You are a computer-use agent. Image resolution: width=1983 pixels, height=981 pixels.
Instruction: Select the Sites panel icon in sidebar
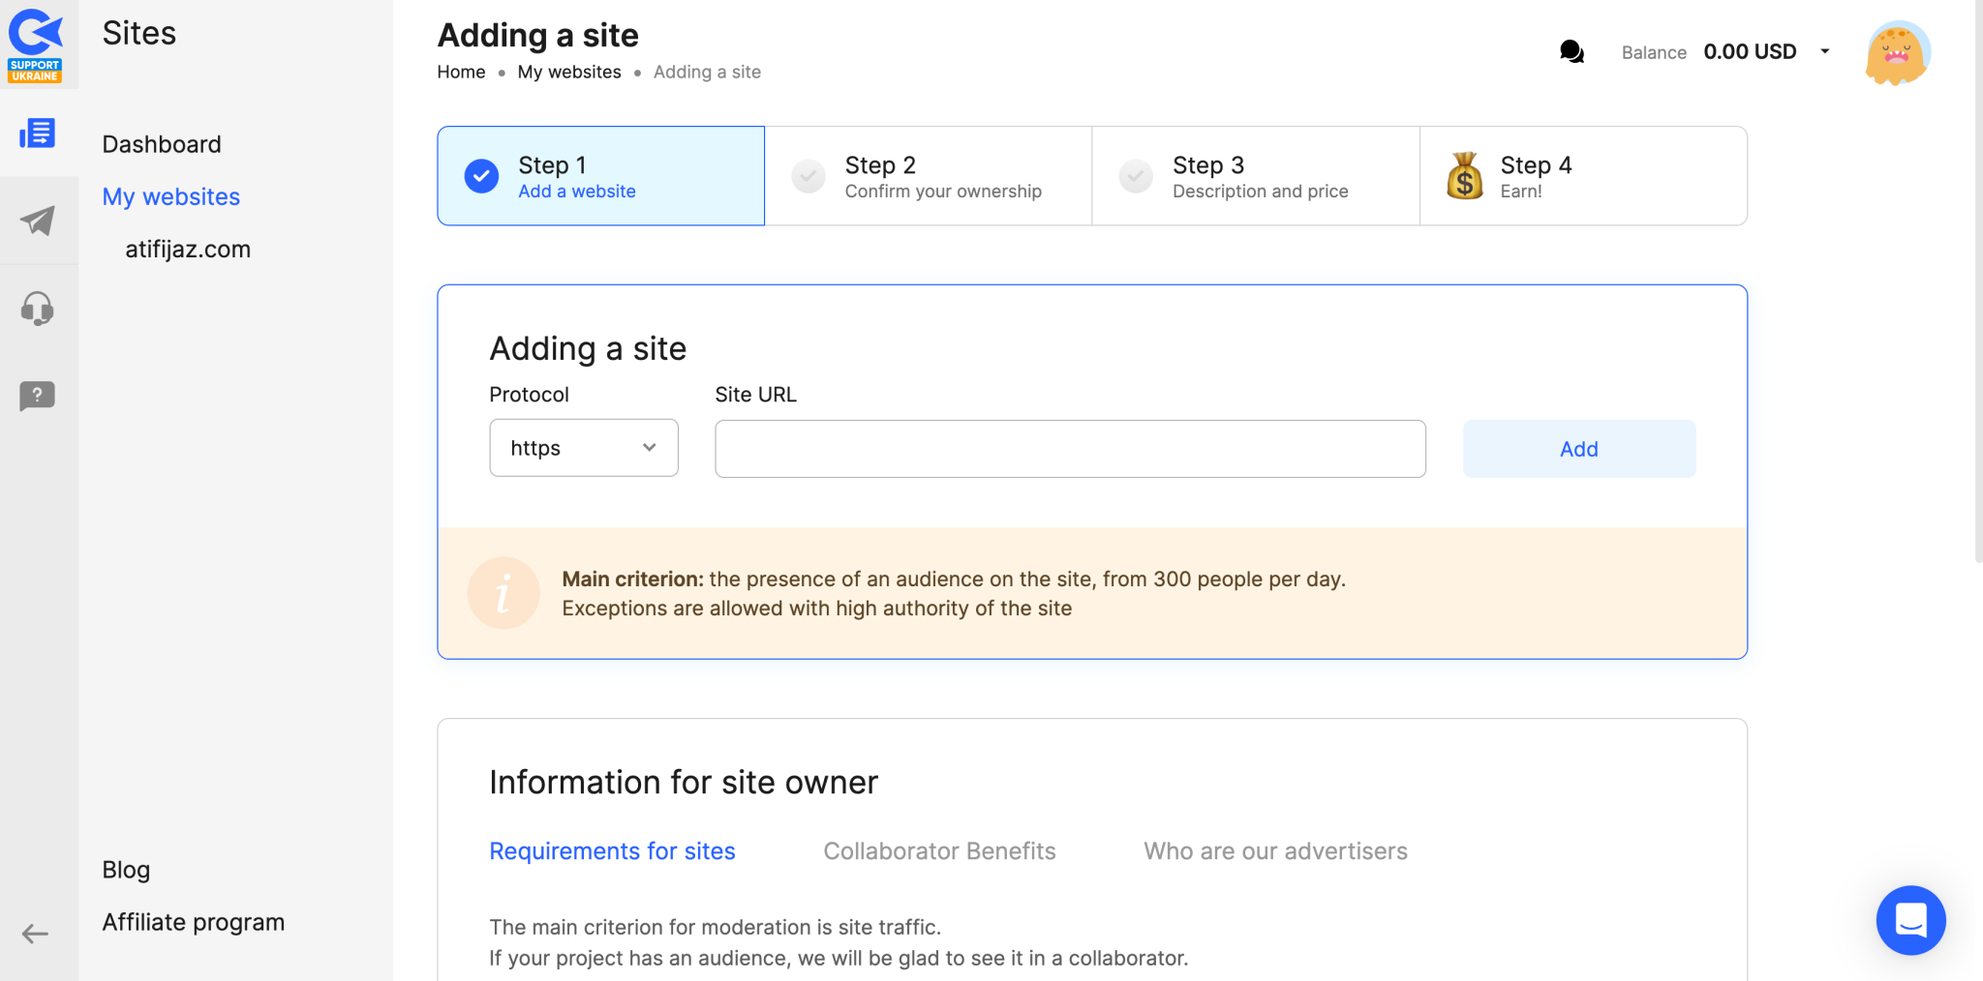[x=37, y=134]
